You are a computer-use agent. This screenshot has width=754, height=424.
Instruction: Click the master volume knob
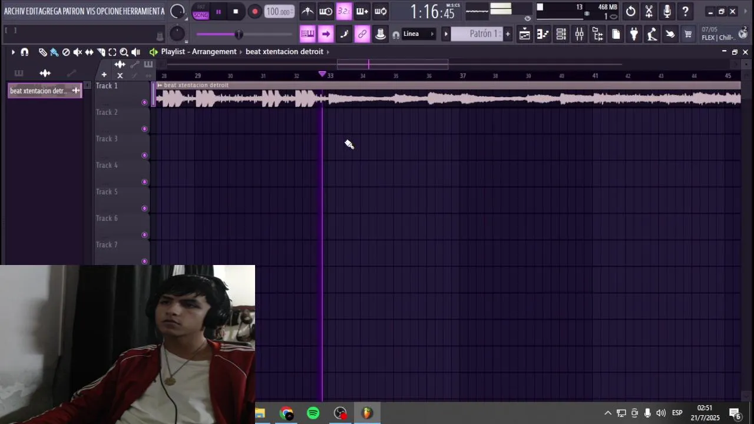tap(177, 12)
